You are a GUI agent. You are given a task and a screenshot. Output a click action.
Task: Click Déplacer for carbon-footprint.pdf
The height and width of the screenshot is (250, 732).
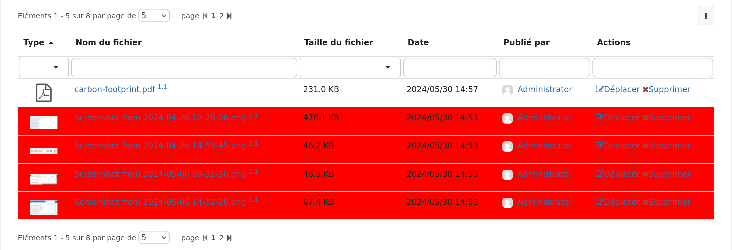[618, 89]
